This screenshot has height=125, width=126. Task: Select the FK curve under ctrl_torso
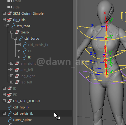coord(30,51)
